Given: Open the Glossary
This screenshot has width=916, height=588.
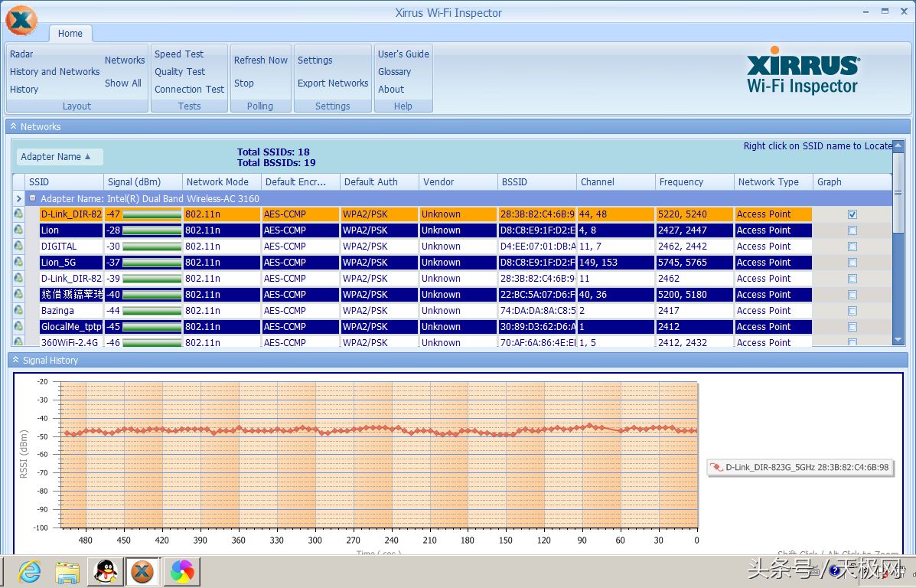Looking at the screenshot, I should 394,71.
